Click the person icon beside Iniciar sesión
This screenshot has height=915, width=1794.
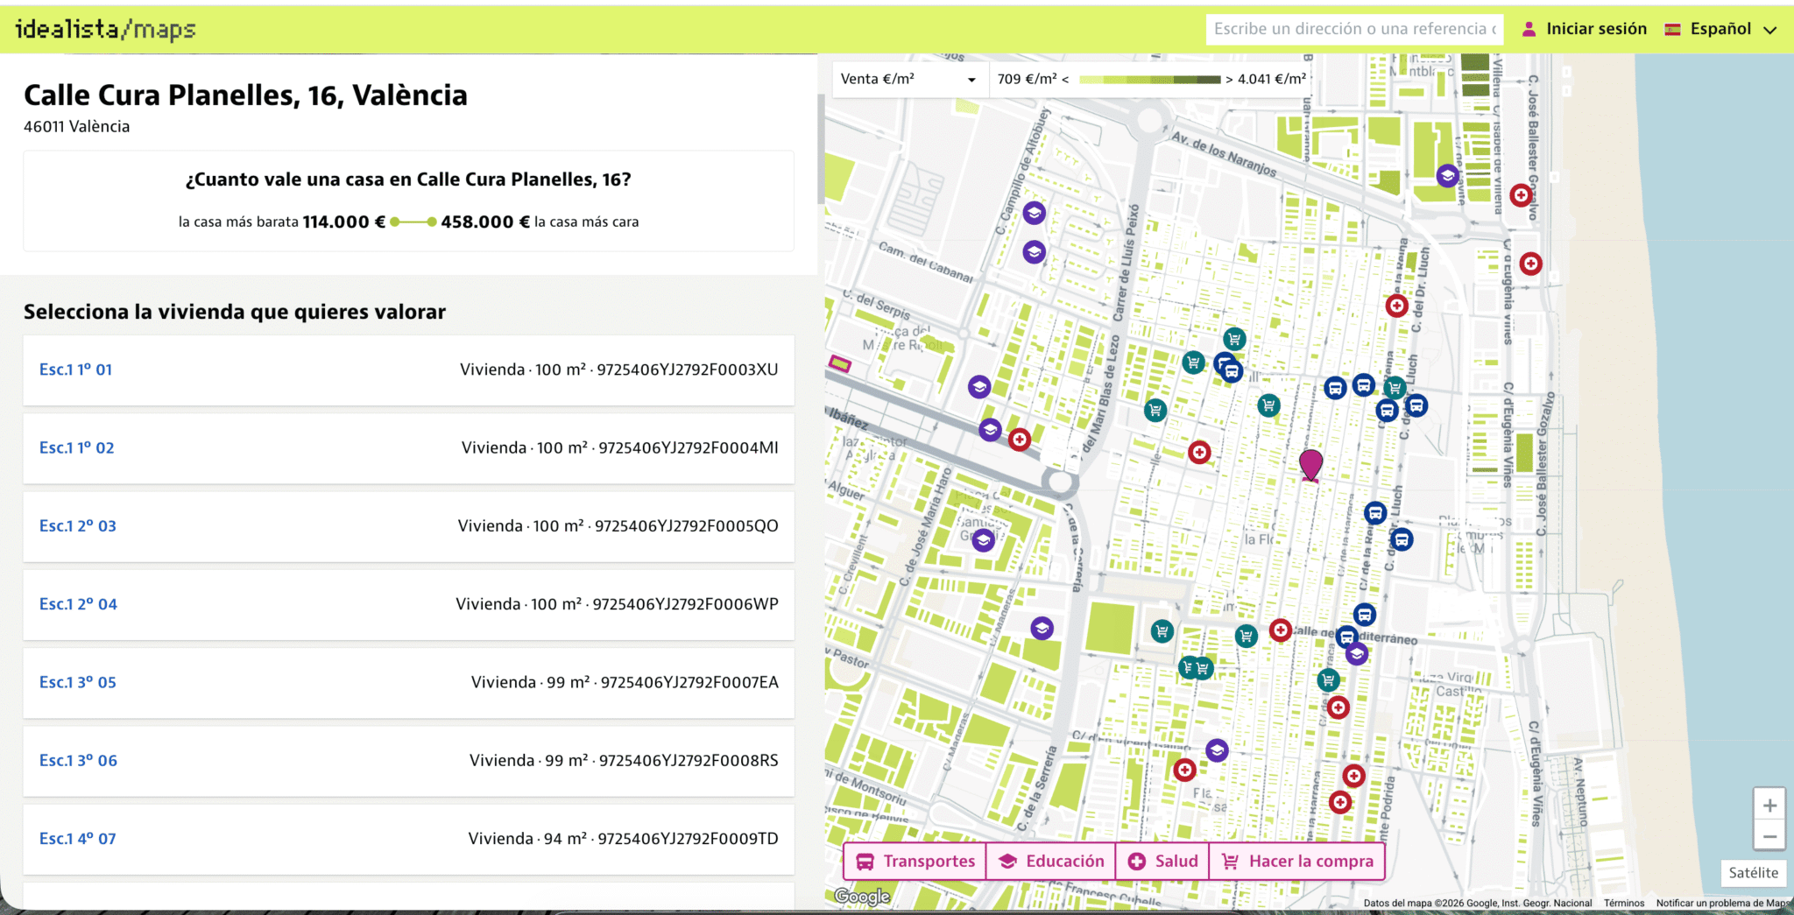click(1529, 28)
